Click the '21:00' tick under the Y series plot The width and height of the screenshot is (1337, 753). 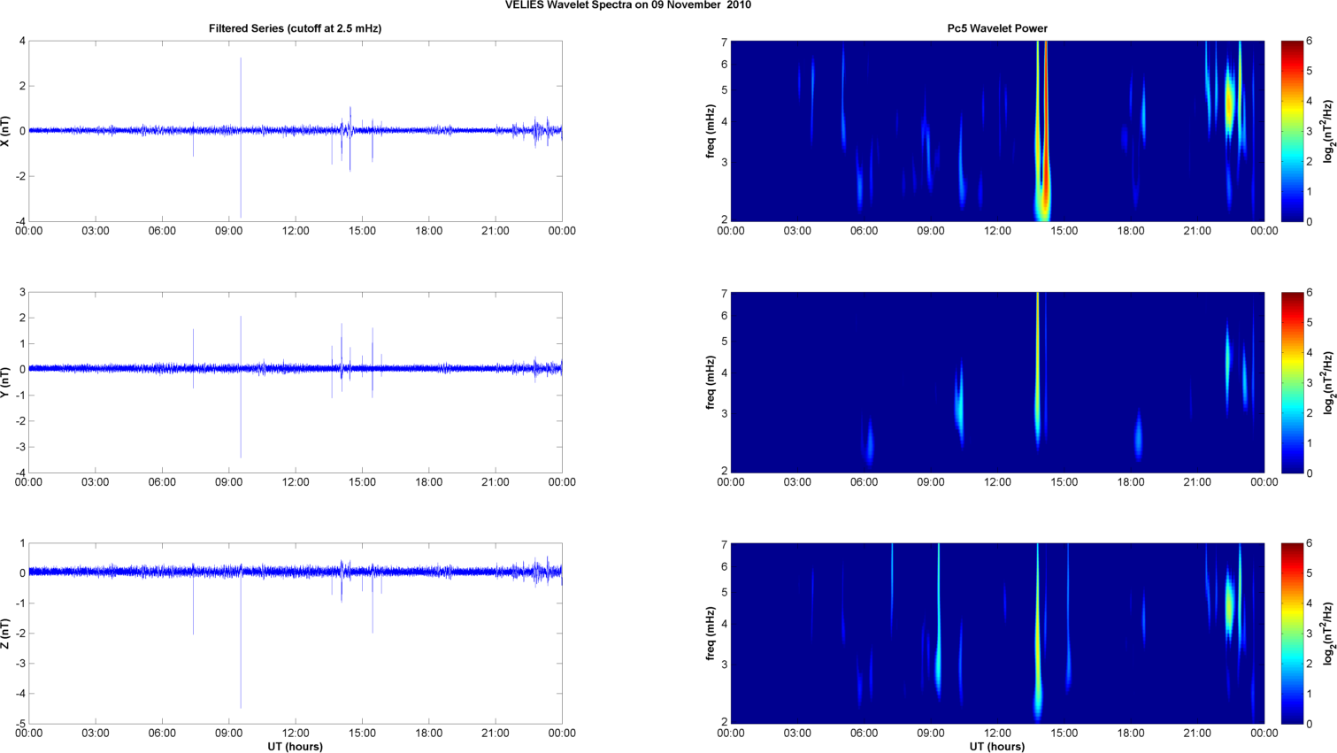pos(496,482)
